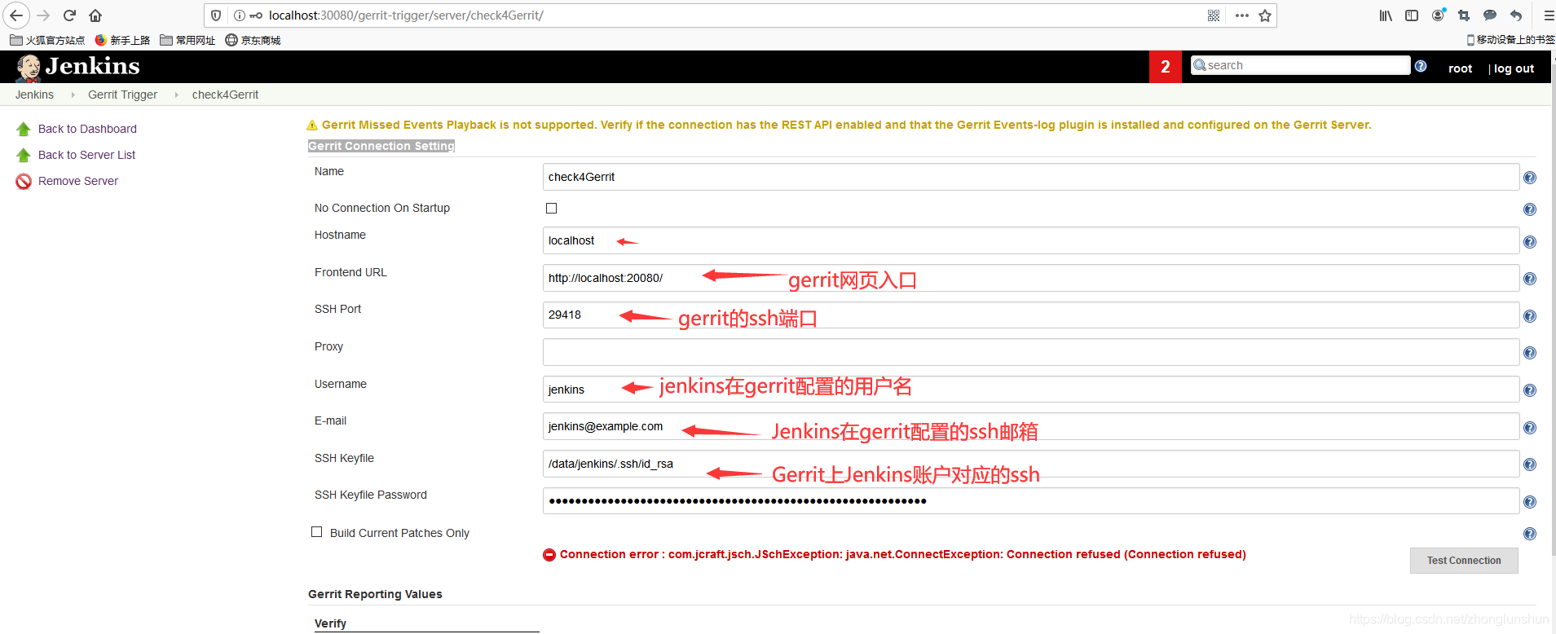Open help for Username field
Image resolution: width=1556 pixels, height=634 pixels.
tap(1530, 390)
